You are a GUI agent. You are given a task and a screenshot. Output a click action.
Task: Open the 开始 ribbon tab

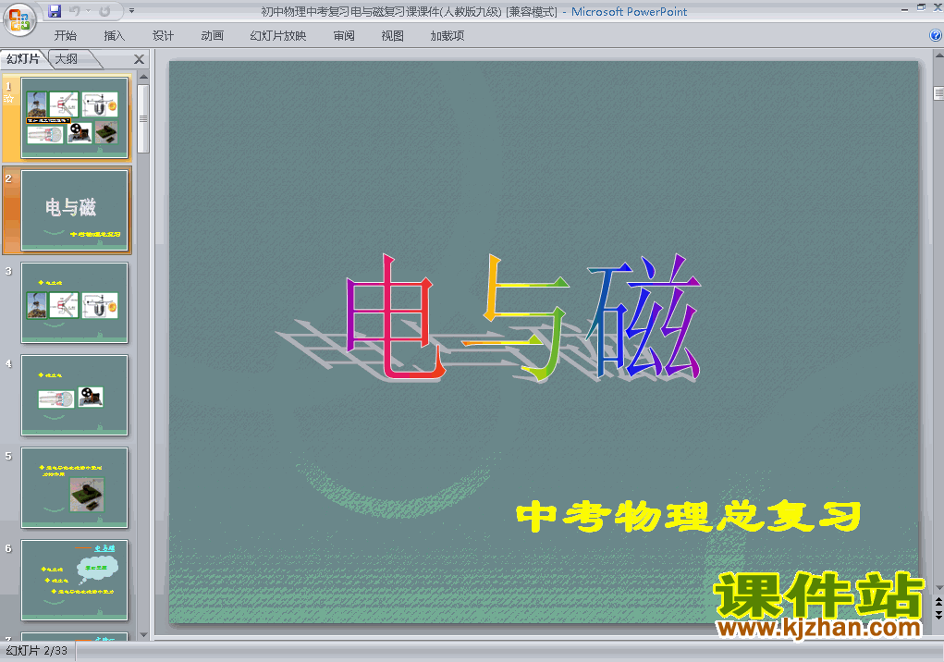pyautogui.click(x=65, y=35)
